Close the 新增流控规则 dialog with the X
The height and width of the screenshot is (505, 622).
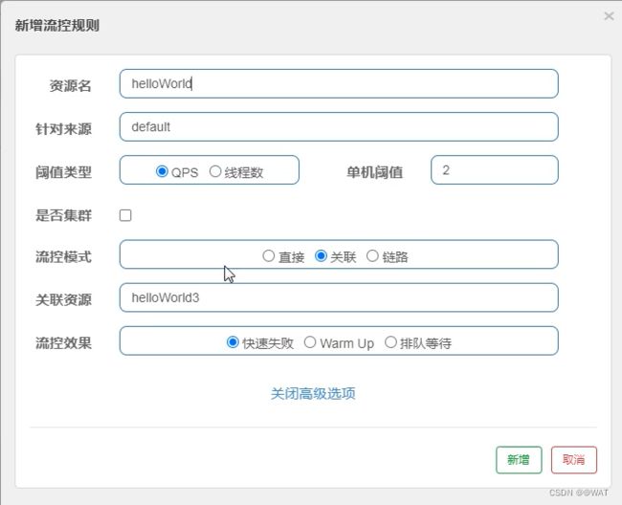point(609,16)
